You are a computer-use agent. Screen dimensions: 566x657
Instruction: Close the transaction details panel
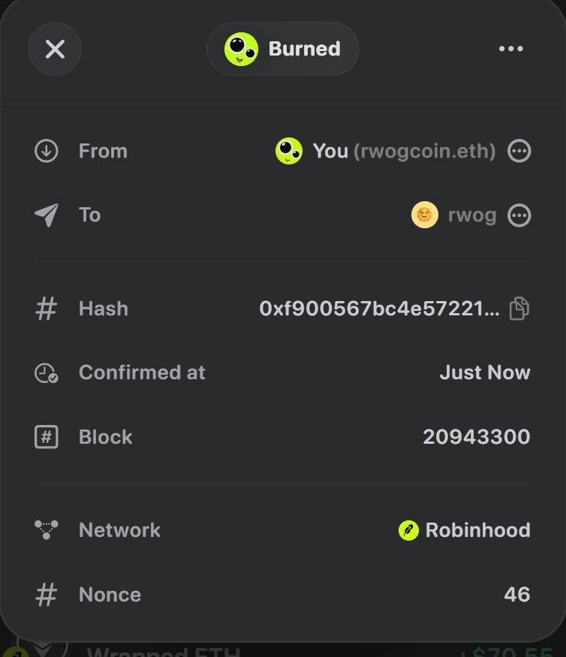[55, 49]
